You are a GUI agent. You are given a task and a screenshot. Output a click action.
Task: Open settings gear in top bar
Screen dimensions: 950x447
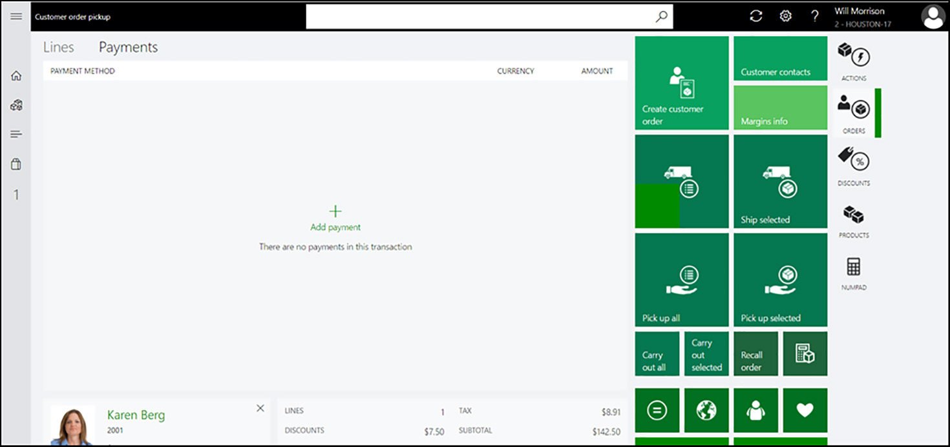pos(785,16)
